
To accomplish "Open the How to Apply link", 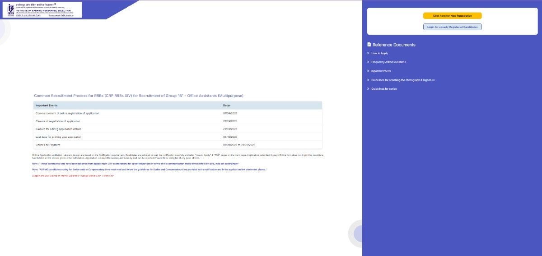I will click(x=379, y=53).
